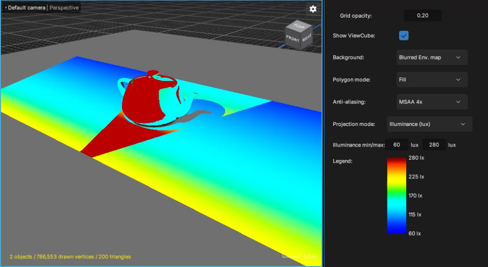Open the Background dropdown
This screenshot has width=488, height=267.
[x=432, y=57]
